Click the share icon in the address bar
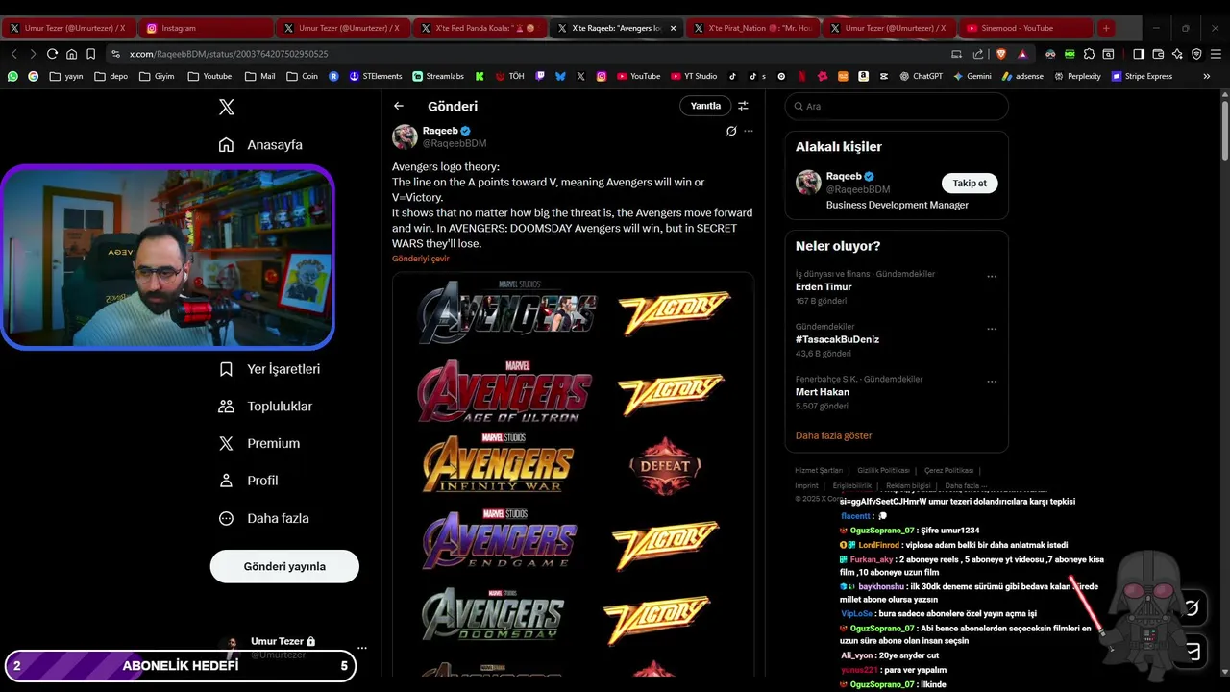The height and width of the screenshot is (692, 1230). 978,54
